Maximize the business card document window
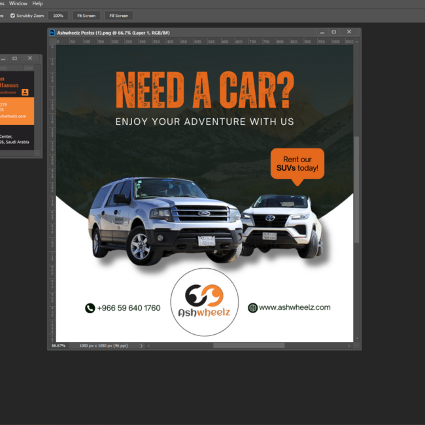This screenshot has width=425, height=425. click(x=14, y=58)
